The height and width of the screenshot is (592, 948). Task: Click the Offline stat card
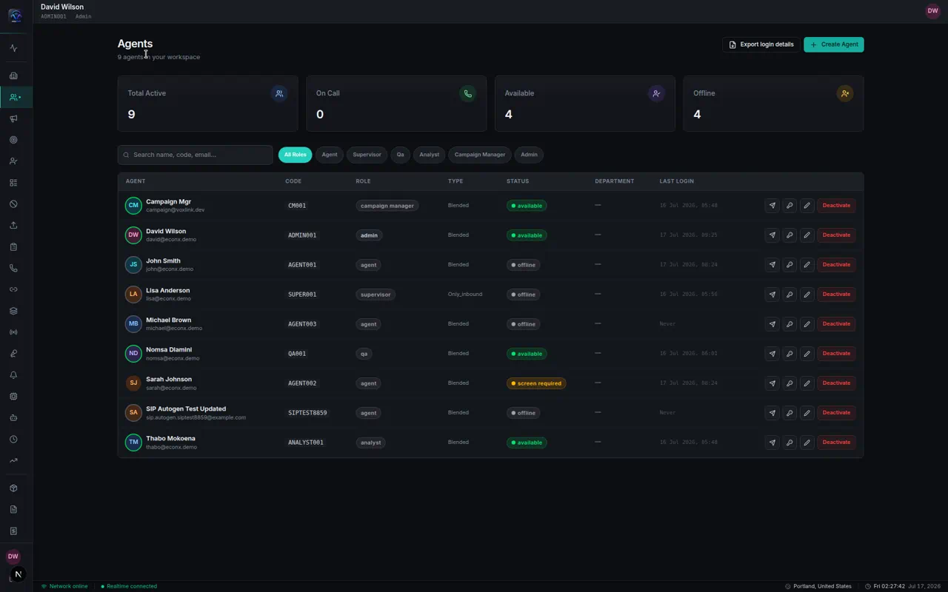pyautogui.click(x=773, y=104)
